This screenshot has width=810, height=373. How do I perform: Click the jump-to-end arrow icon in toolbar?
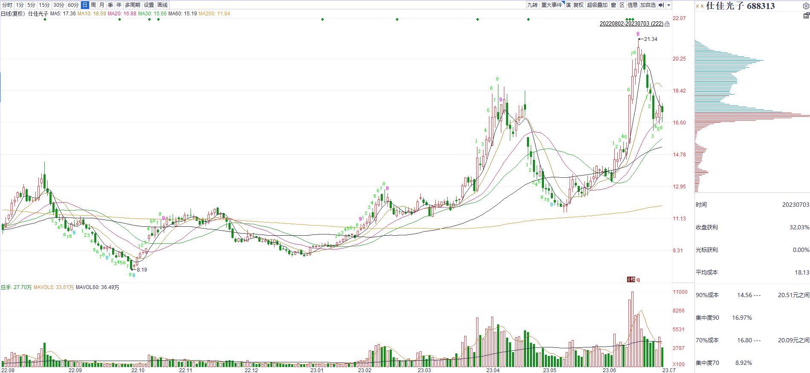[x=661, y=5]
